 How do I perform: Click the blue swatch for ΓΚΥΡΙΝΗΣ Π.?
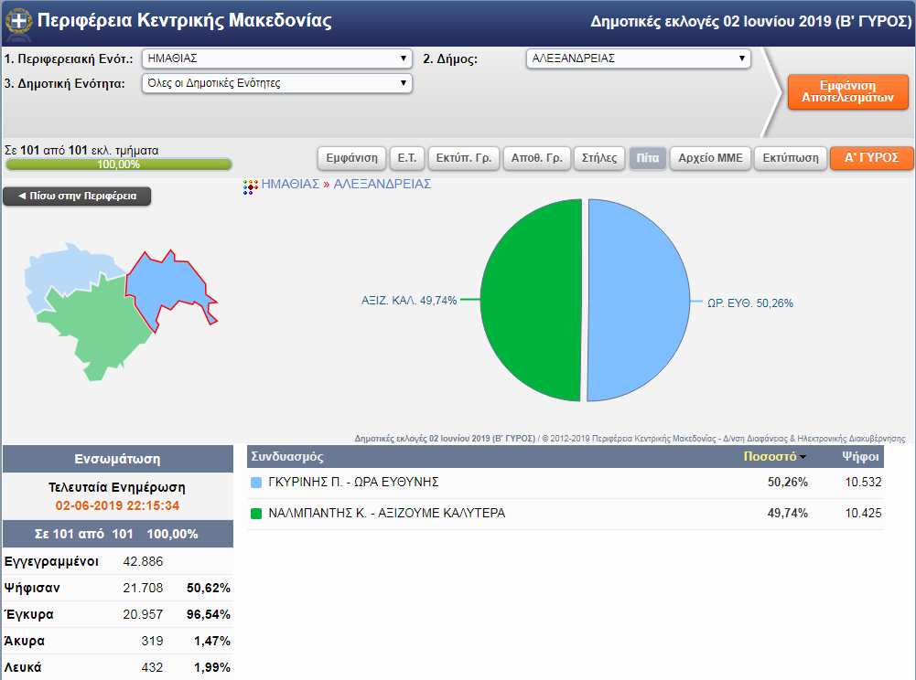256,483
